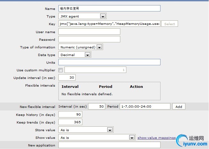Click the custom multiplier value field
Viewport: 209px width, 149px height.
click(95, 70)
